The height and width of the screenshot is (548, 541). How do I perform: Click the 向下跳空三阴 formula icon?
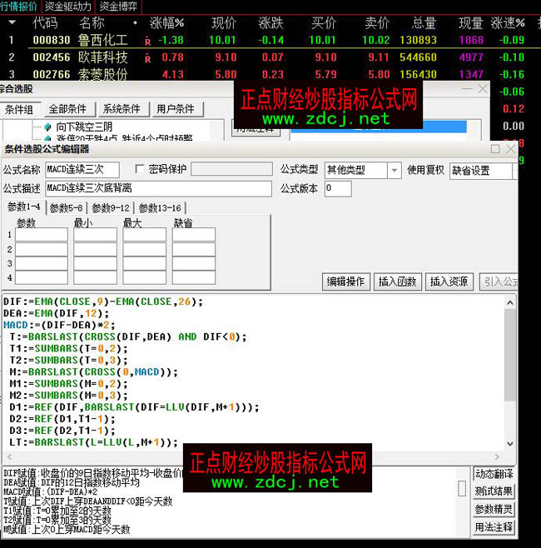tap(47, 127)
